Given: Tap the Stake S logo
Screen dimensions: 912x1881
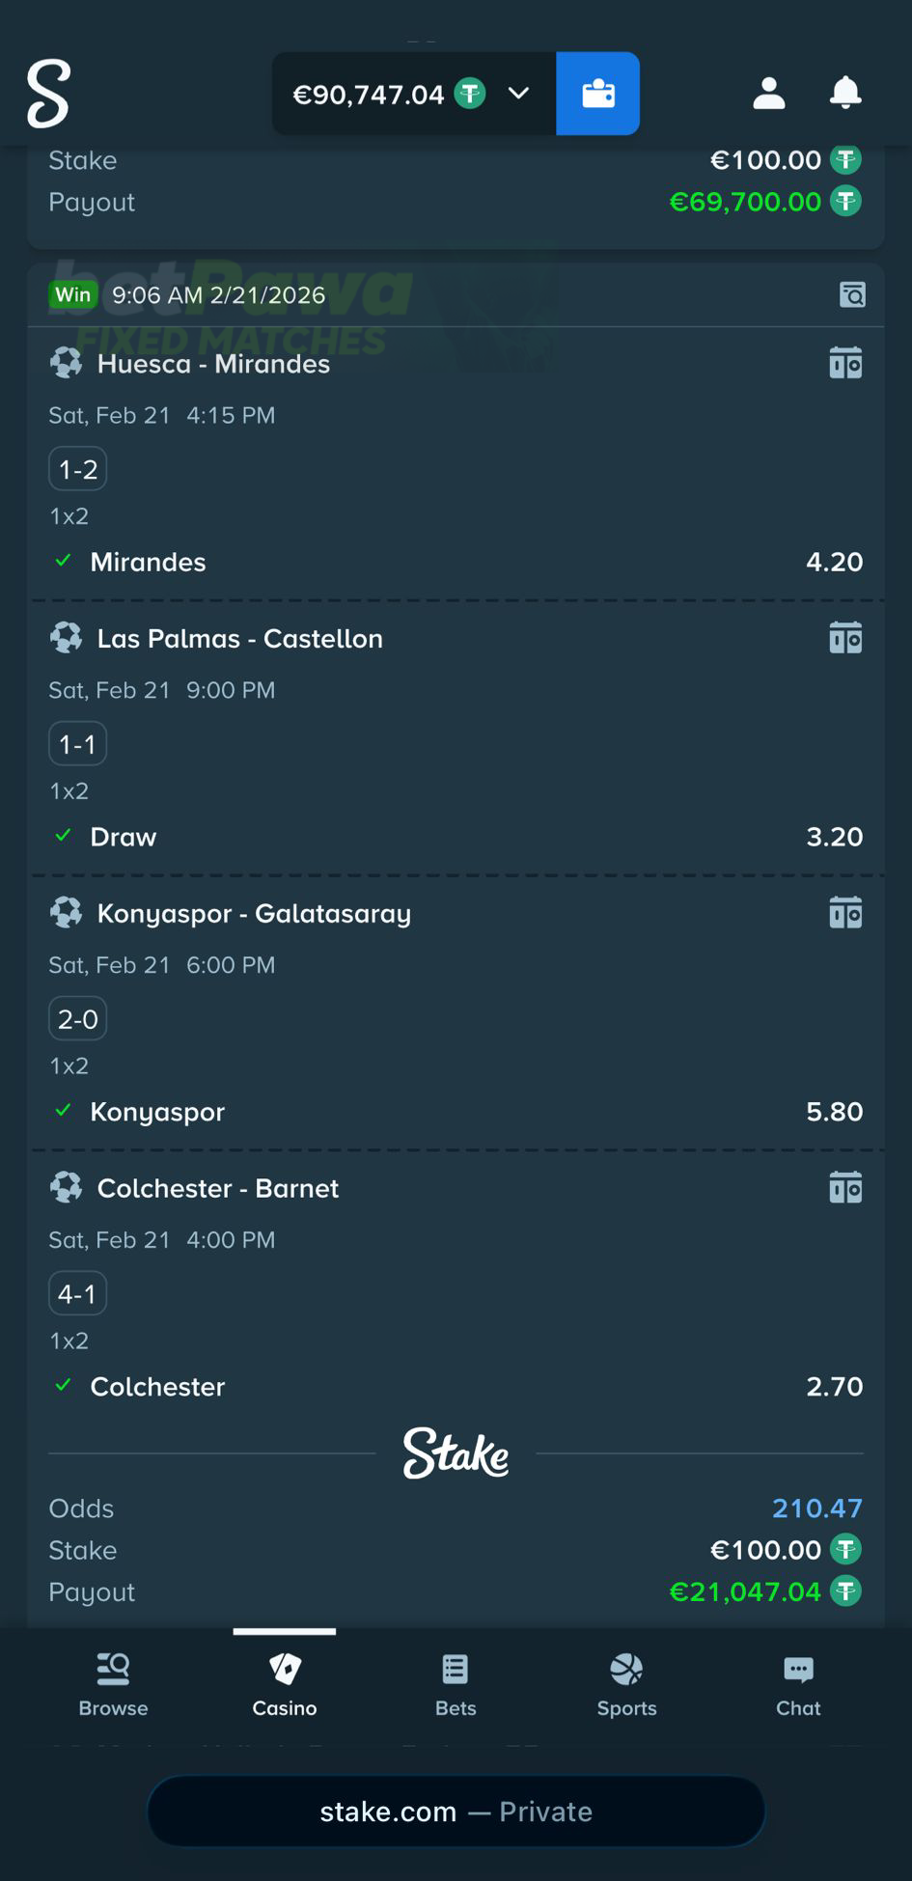Looking at the screenshot, I should [x=48, y=94].
